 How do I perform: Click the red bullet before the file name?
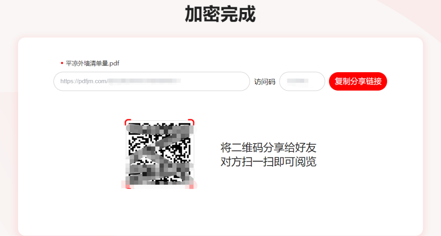[x=62, y=63]
